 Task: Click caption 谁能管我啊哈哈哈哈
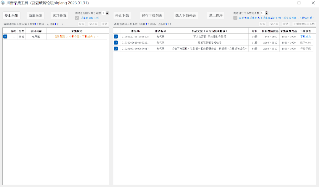(210, 43)
